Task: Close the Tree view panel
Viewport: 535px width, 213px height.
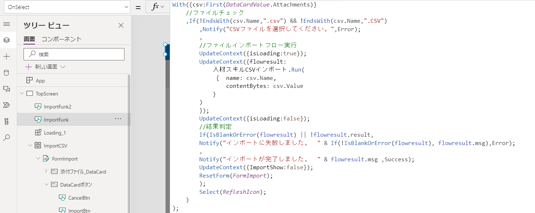Action: pyautogui.click(x=121, y=25)
